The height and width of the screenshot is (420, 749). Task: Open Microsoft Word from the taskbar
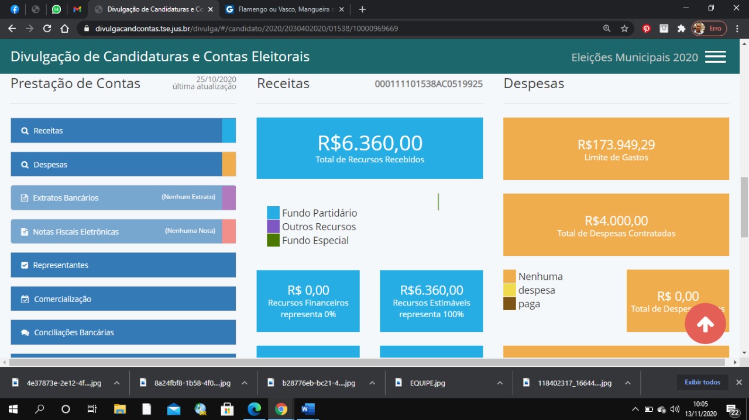tap(308, 409)
